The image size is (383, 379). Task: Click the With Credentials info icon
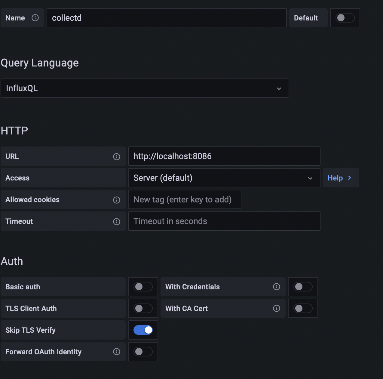click(x=277, y=287)
